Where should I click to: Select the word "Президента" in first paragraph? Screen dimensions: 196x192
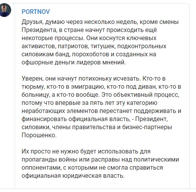[39, 30]
